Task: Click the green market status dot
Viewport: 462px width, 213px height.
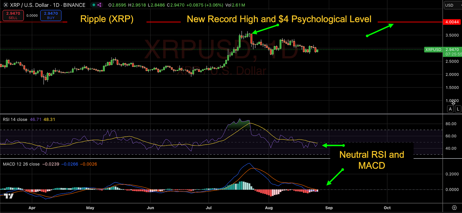Action: click(94, 5)
